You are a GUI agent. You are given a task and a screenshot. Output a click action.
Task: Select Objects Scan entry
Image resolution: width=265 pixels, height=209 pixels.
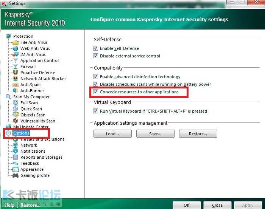33,115
